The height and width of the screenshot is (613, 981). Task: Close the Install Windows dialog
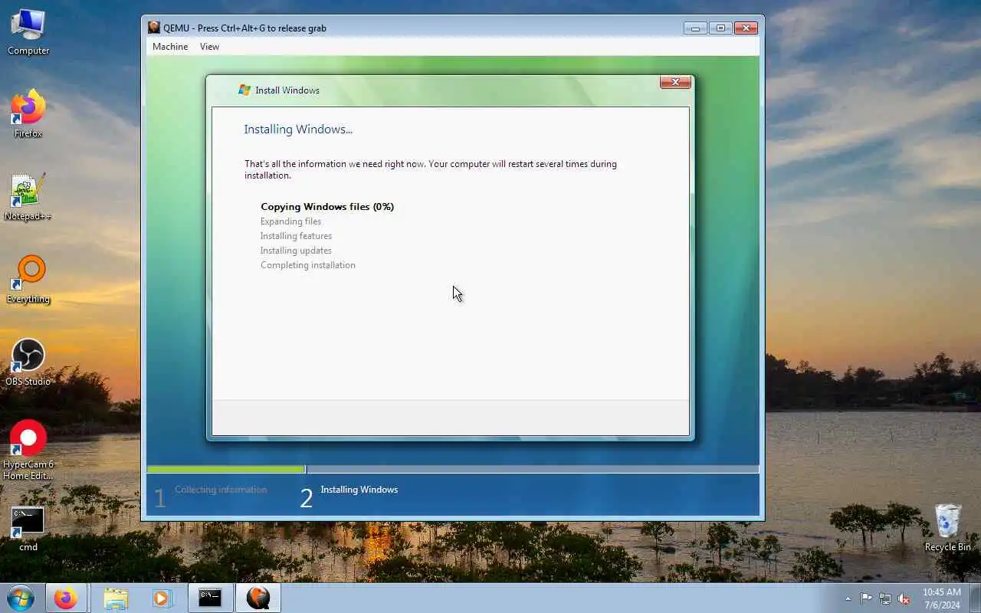tap(675, 82)
